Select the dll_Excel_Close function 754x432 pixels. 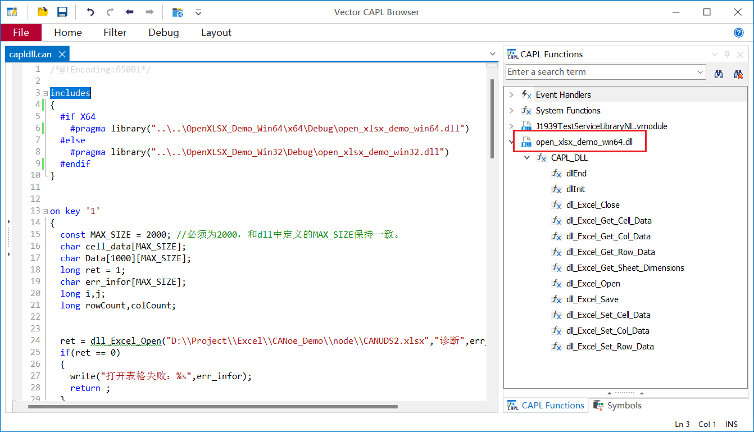click(593, 205)
